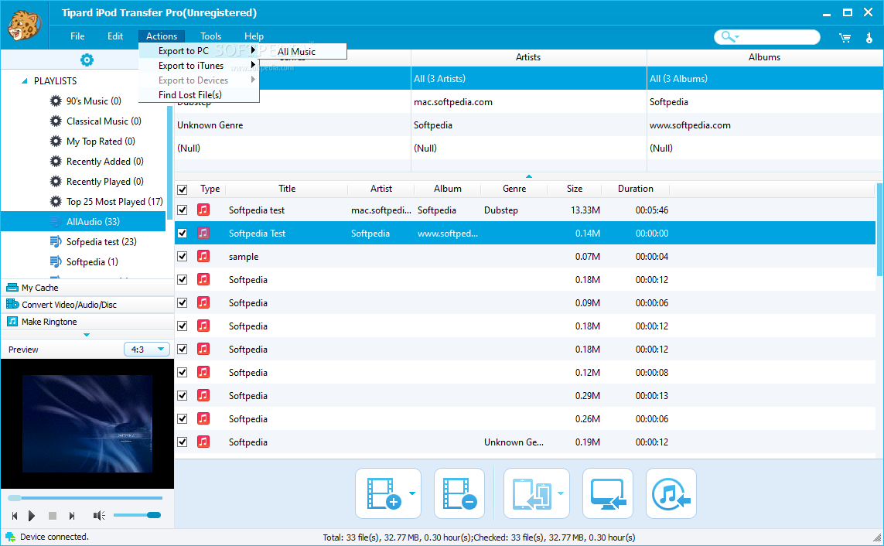
Task: Skip to next track in preview
Action: point(72,516)
